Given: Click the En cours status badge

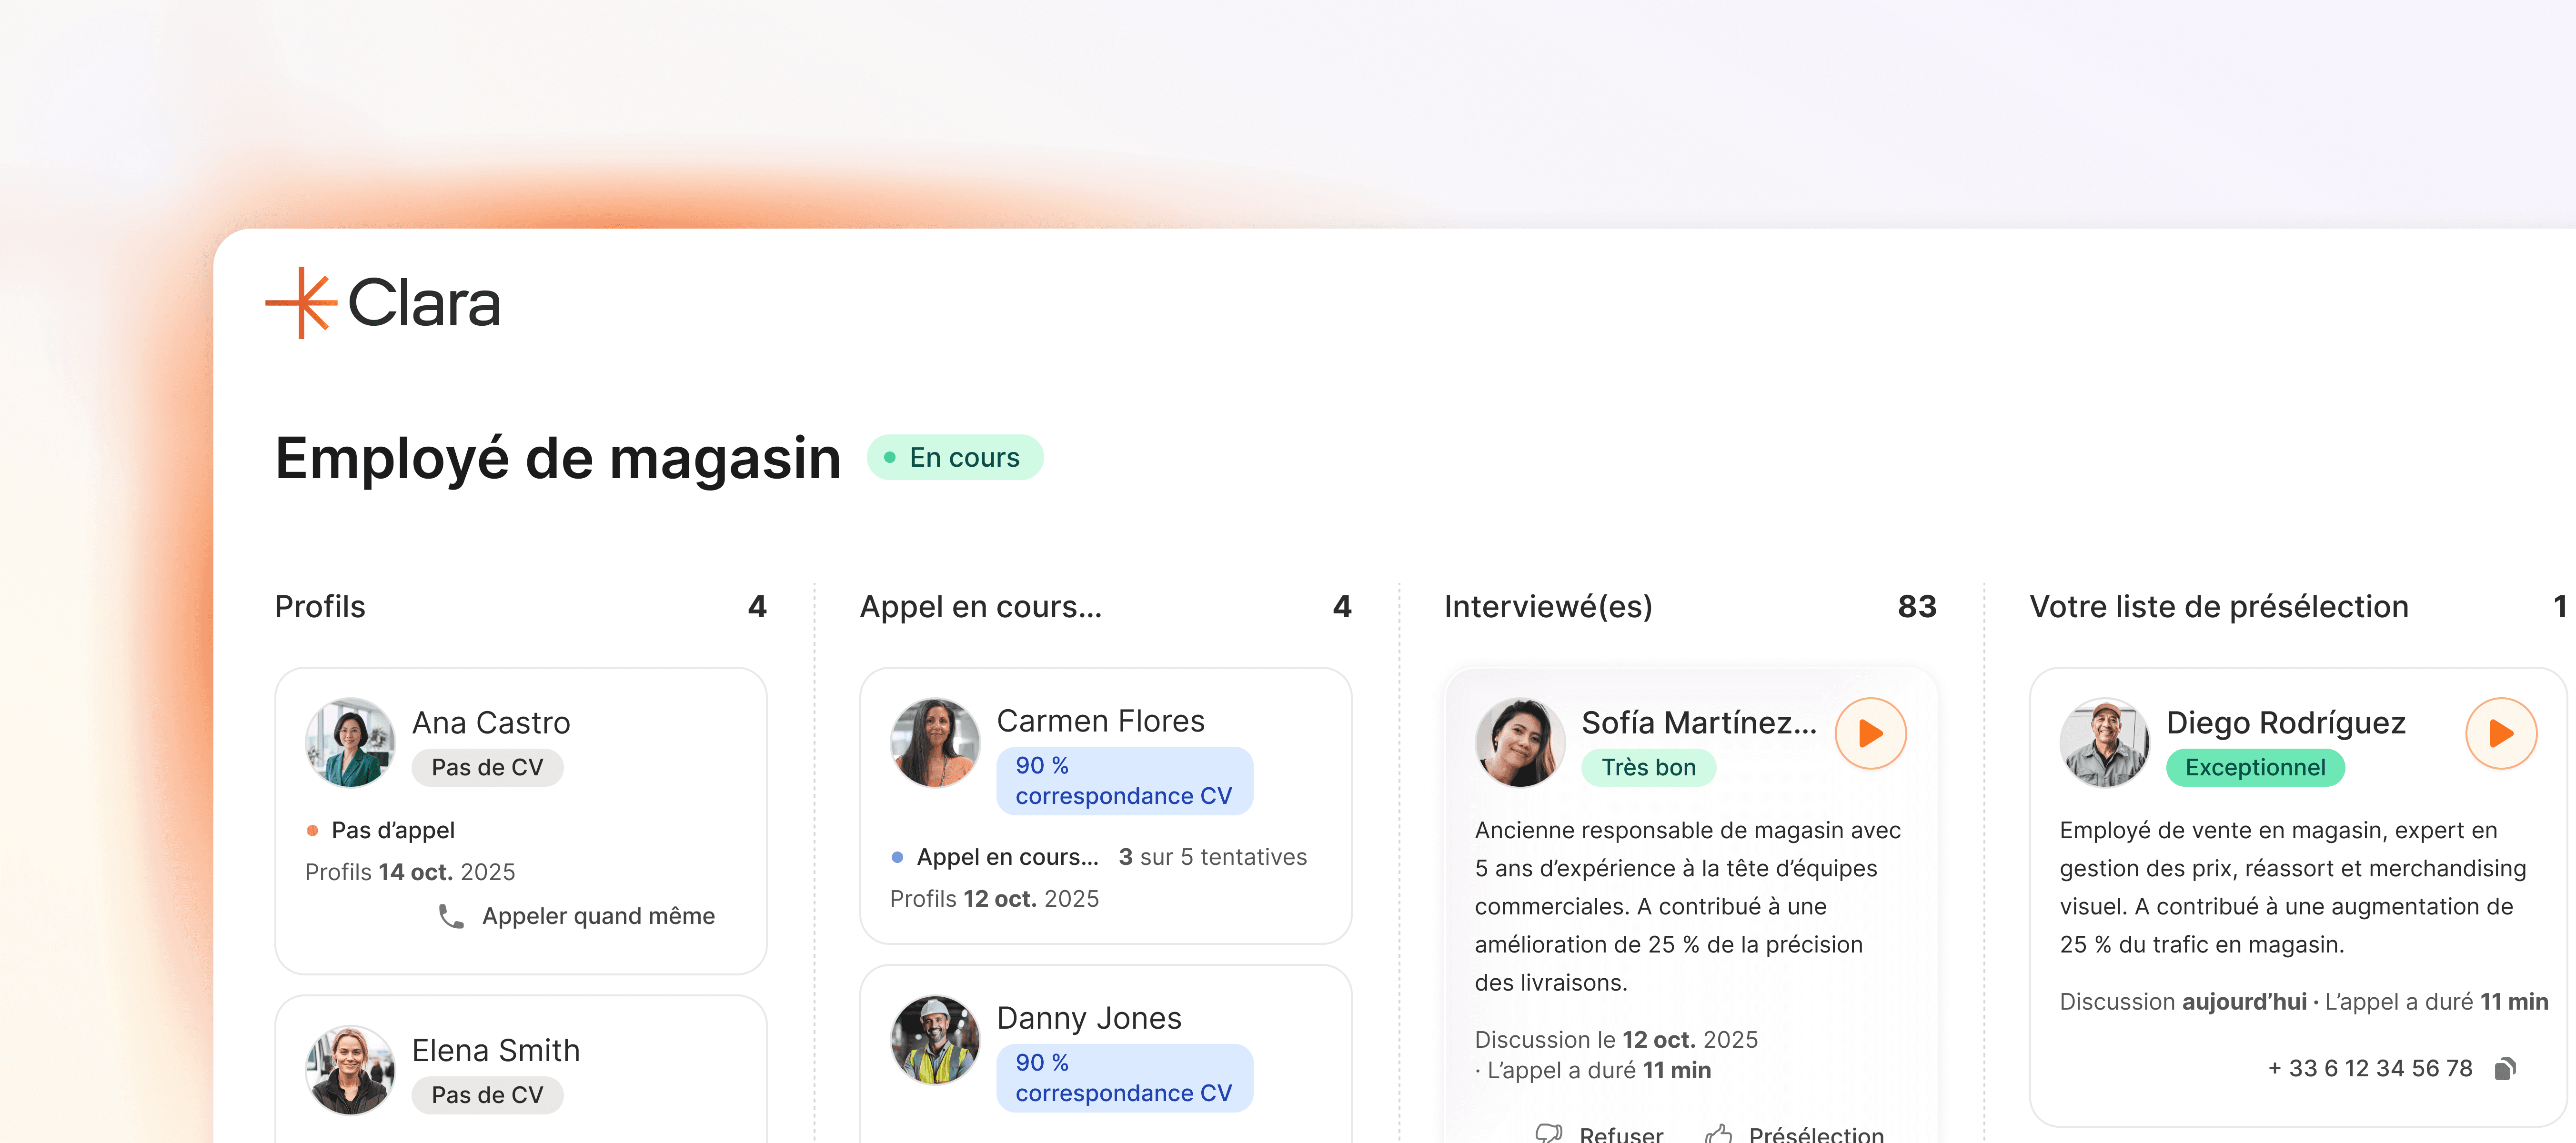Looking at the screenshot, I should coord(954,458).
